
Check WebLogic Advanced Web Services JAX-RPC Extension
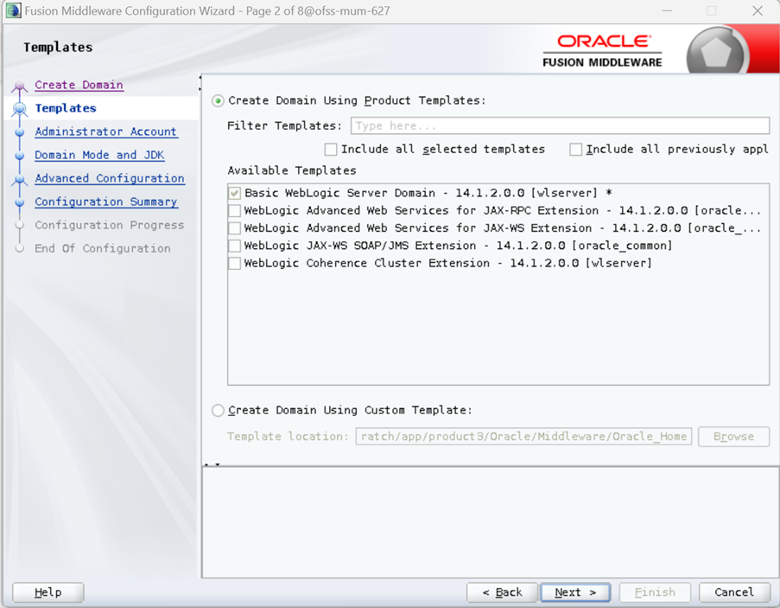click(x=234, y=211)
